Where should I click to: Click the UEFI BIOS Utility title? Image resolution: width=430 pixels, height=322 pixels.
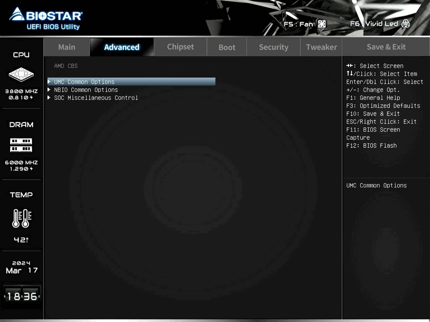53,27
